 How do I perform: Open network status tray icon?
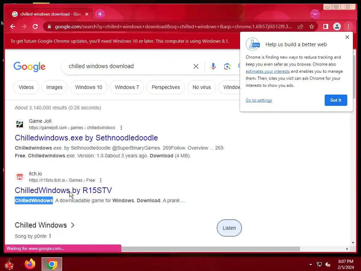click(319, 264)
